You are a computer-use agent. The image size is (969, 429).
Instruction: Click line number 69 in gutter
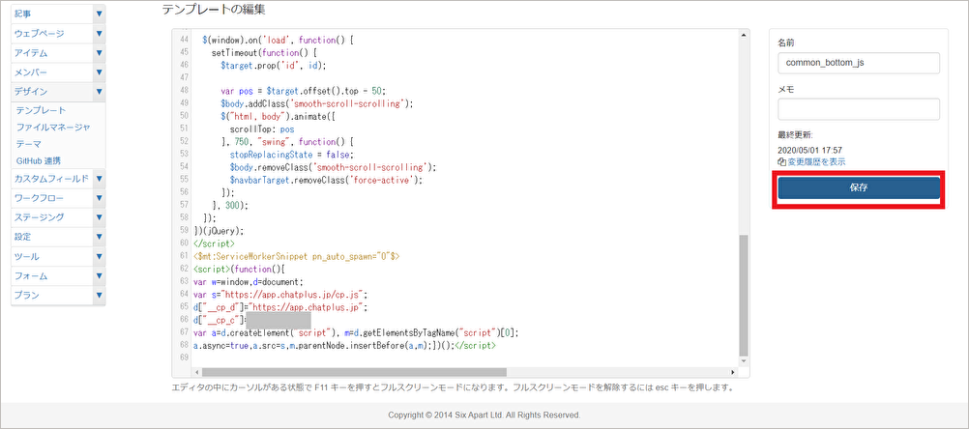(183, 358)
